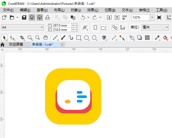Open the A4 page size dropdown
172x138 pixels.
click(x=23, y=27)
